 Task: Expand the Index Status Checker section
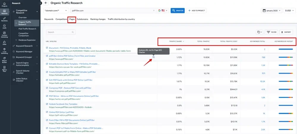pos(37,80)
